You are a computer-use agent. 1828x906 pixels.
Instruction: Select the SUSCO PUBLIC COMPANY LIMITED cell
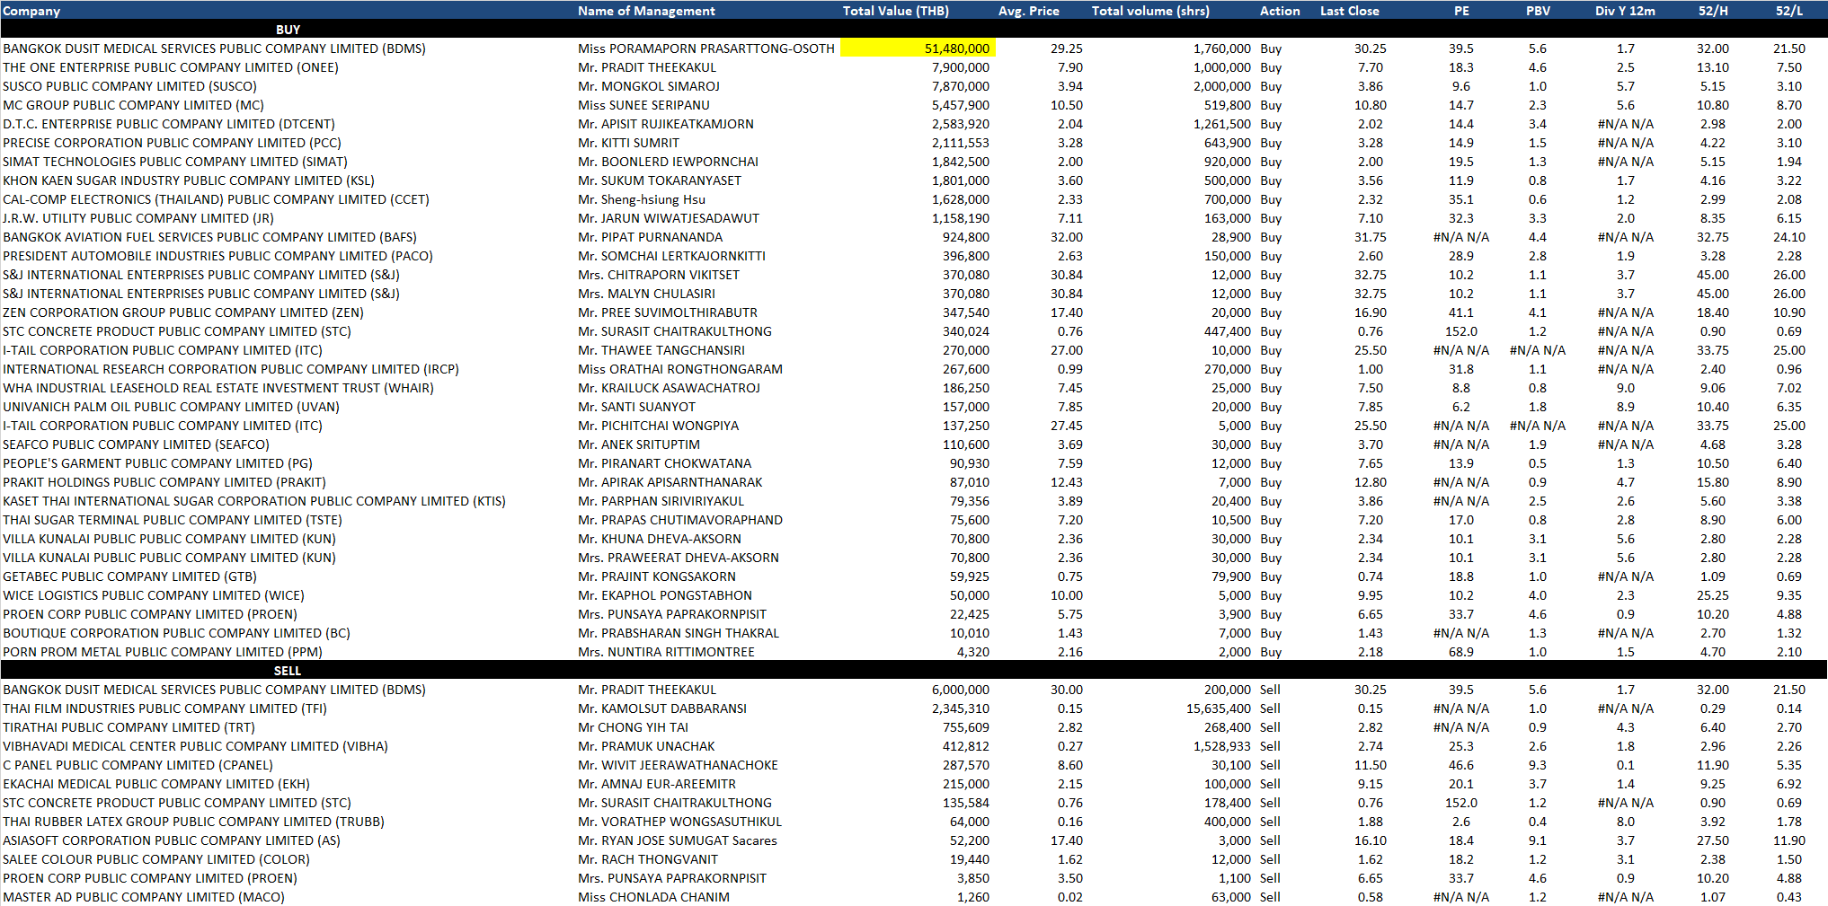coord(129,86)
